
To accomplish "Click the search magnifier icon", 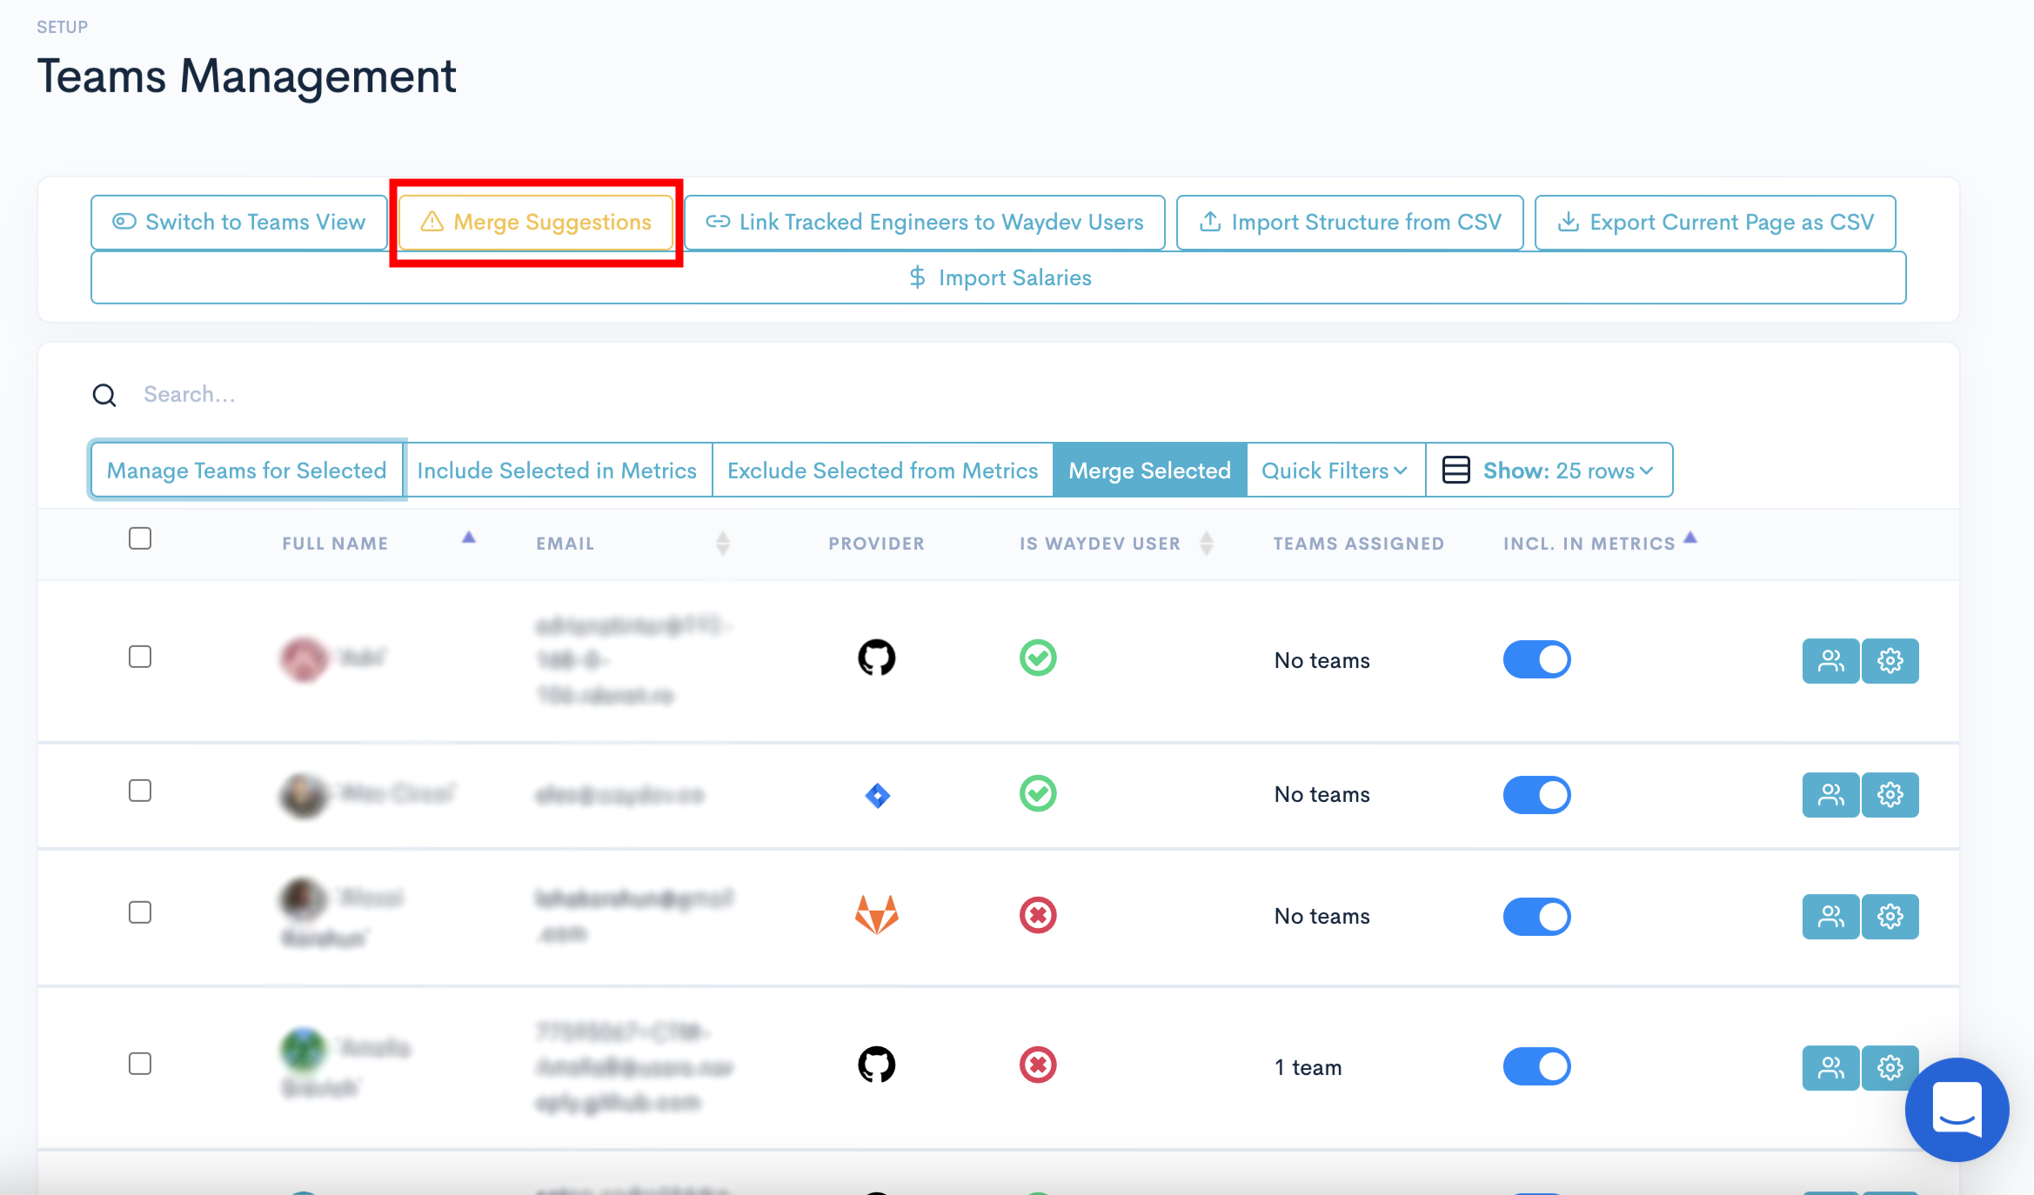I will [104, 396].
